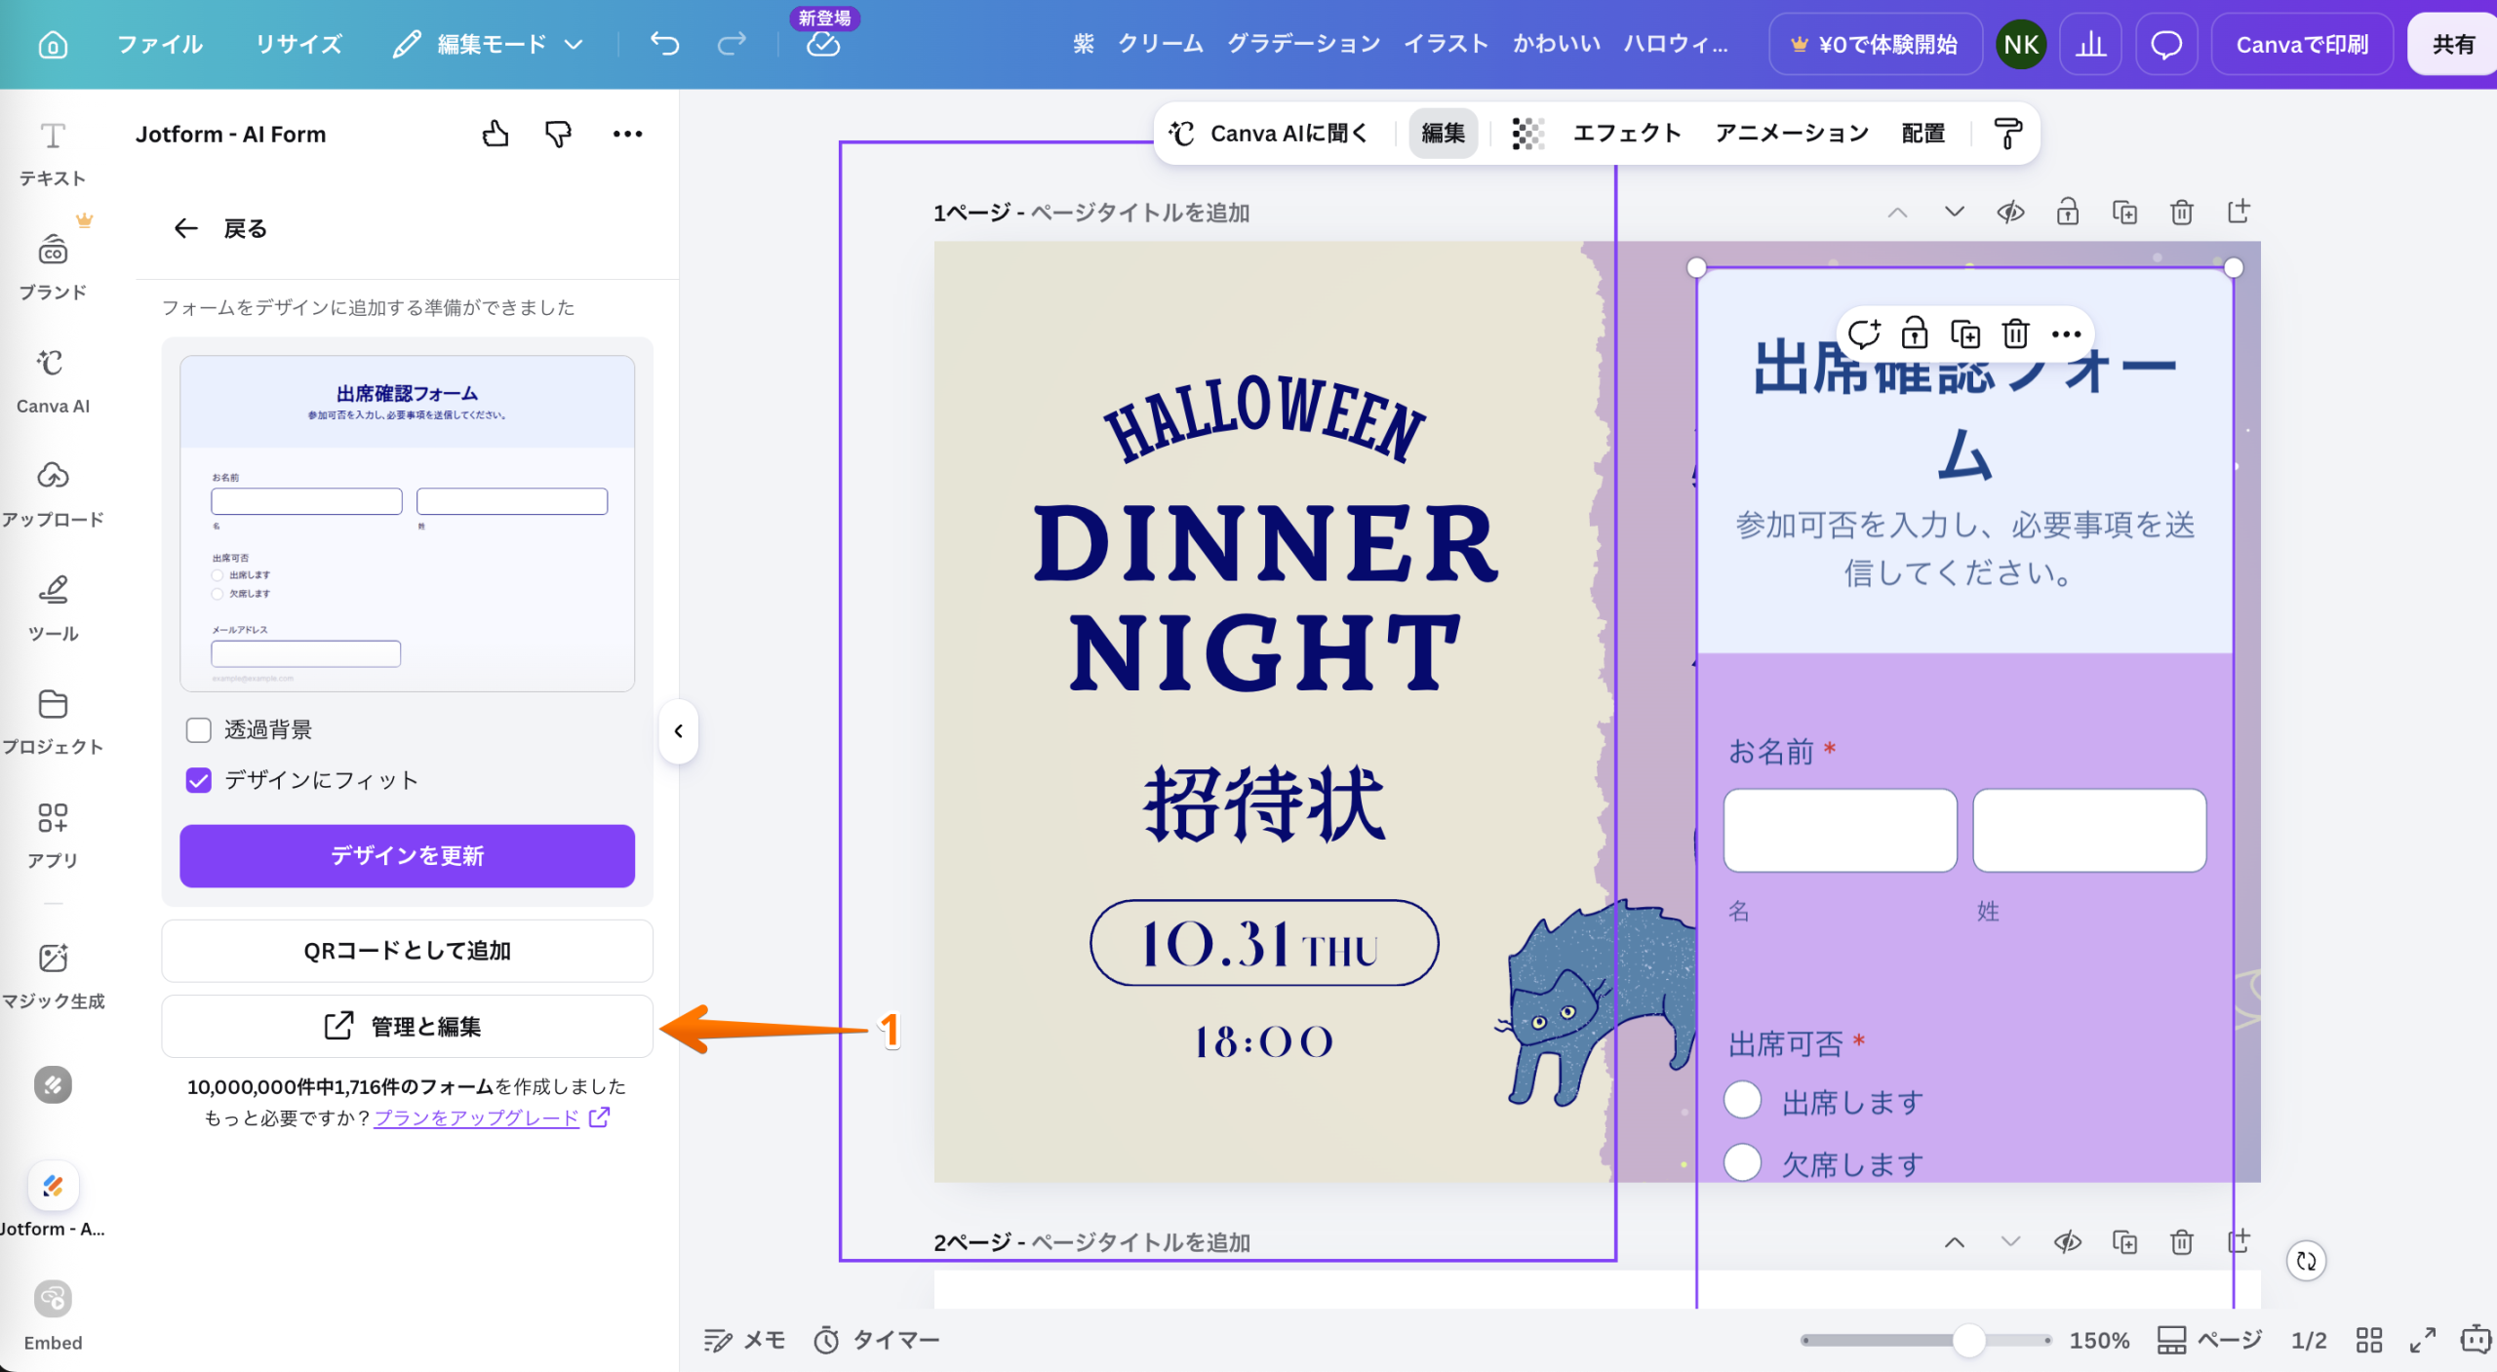Check cloud save status icon
This screenshot has width=2497, height=1372.
[823, 44]
